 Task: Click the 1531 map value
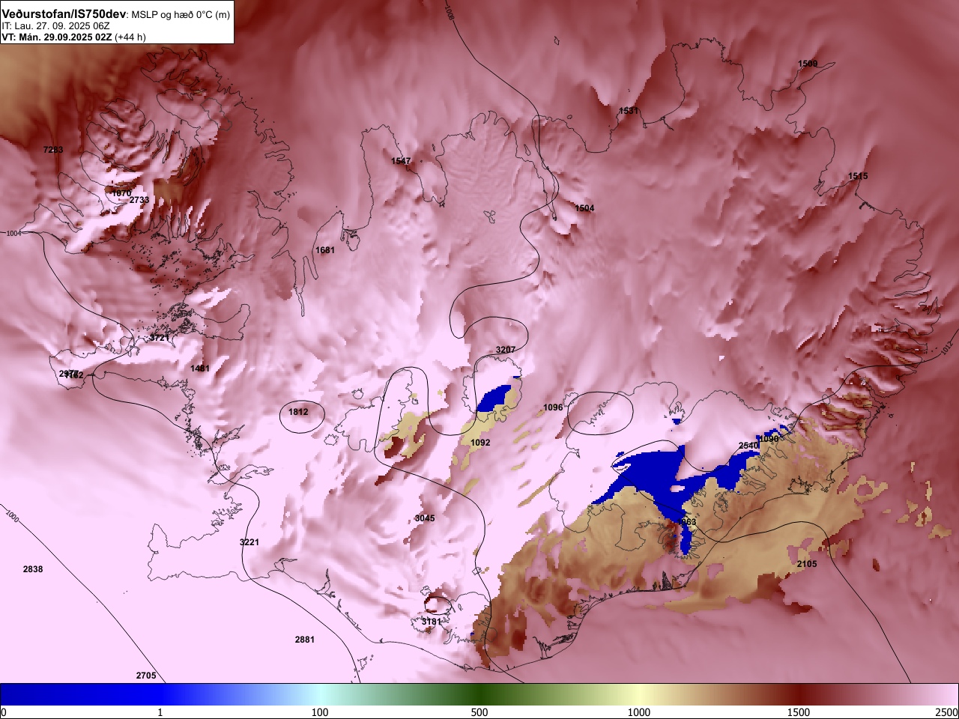click(x=629, y=111)
